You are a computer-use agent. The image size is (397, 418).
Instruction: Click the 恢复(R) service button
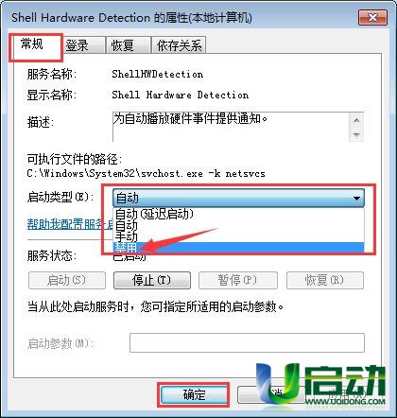pyautogui.click(x=325, y=280)
